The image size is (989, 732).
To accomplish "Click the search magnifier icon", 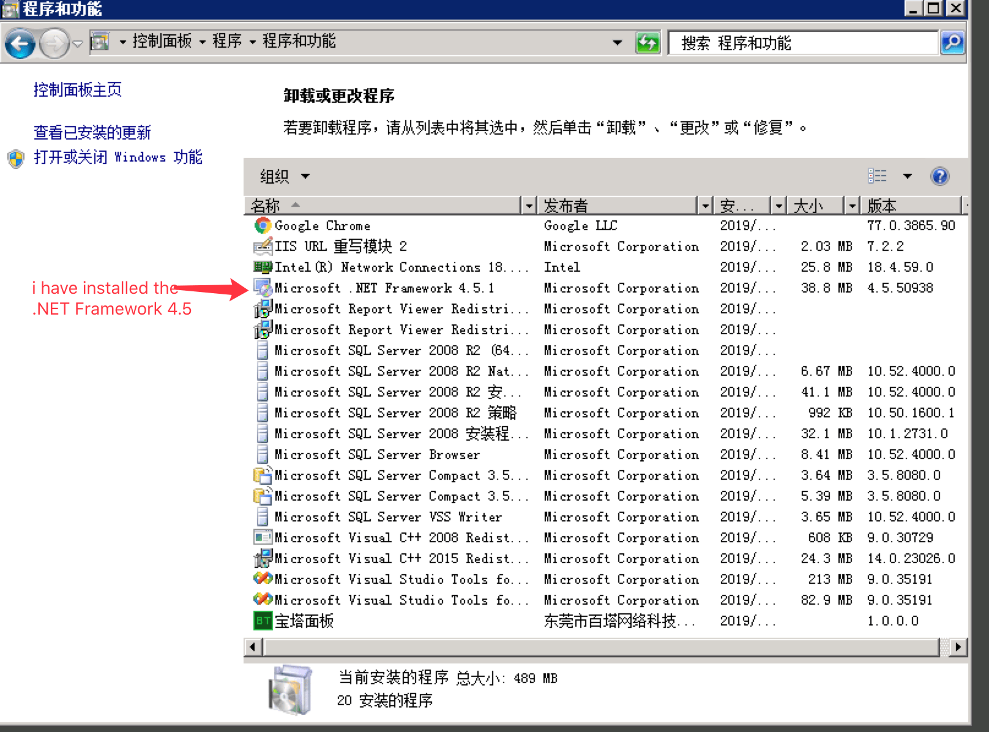I will 952,43.
